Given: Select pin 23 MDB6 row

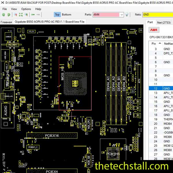Looking at the screenshot, I should (x=161, y=137).
